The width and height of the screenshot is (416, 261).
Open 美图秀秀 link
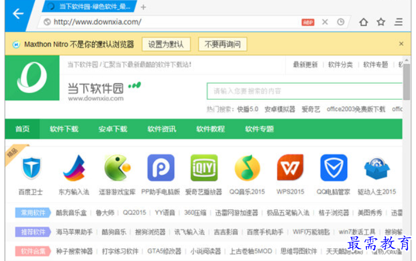pyautogui.click(x=370, y=213)
